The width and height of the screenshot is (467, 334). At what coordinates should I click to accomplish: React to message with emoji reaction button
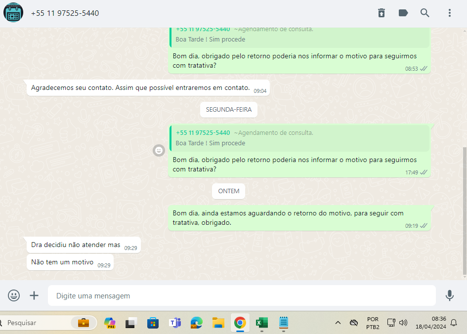pos(159,151)
